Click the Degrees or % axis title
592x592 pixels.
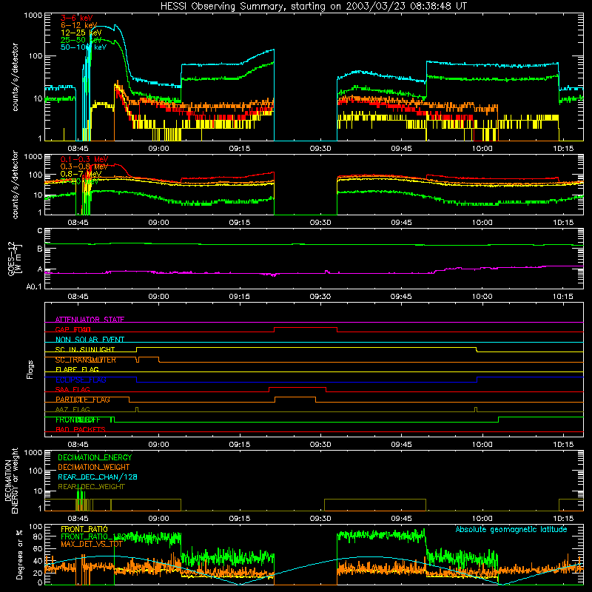tap(19, 554)
